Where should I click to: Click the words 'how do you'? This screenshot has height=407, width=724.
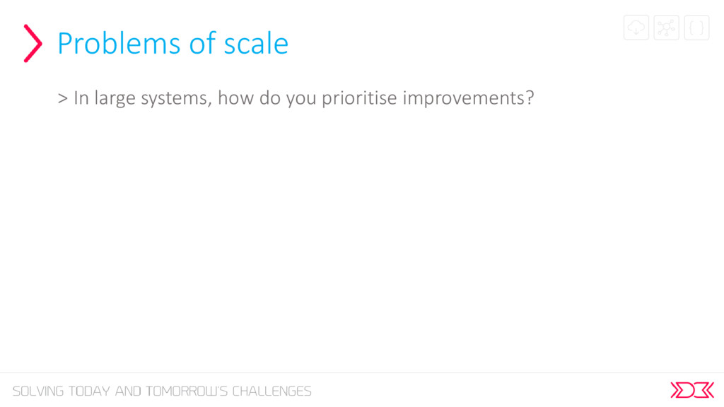point(267,98)
